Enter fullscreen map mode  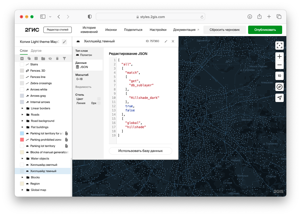(x=280, y=46)
